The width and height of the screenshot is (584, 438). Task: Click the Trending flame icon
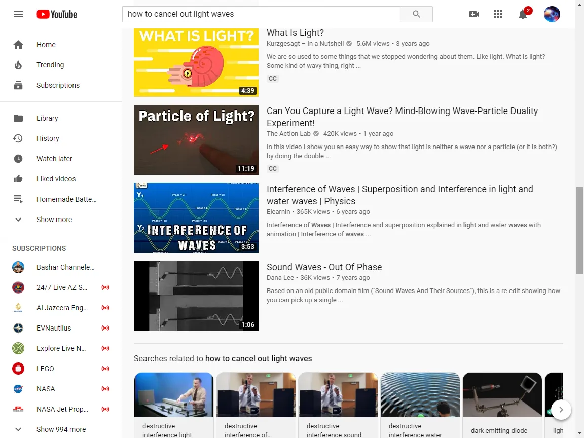[x=18, y=65]
